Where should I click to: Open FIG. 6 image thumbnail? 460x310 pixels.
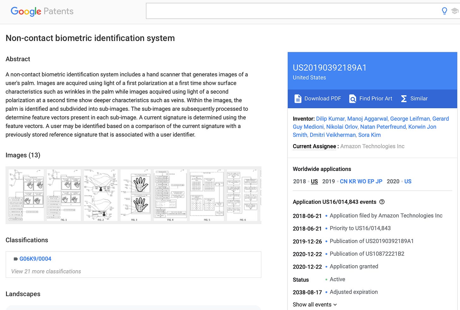(243, 195)
